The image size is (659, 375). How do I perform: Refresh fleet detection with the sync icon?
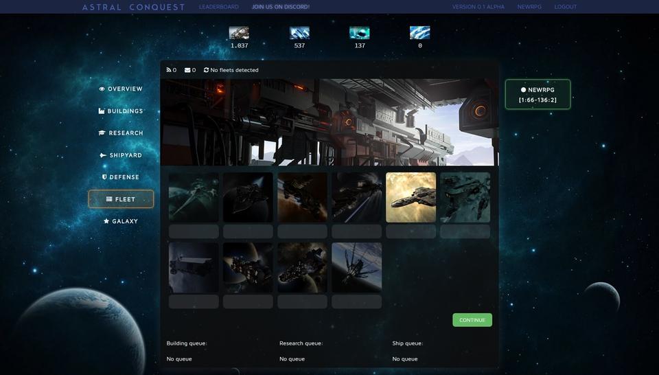206,70
